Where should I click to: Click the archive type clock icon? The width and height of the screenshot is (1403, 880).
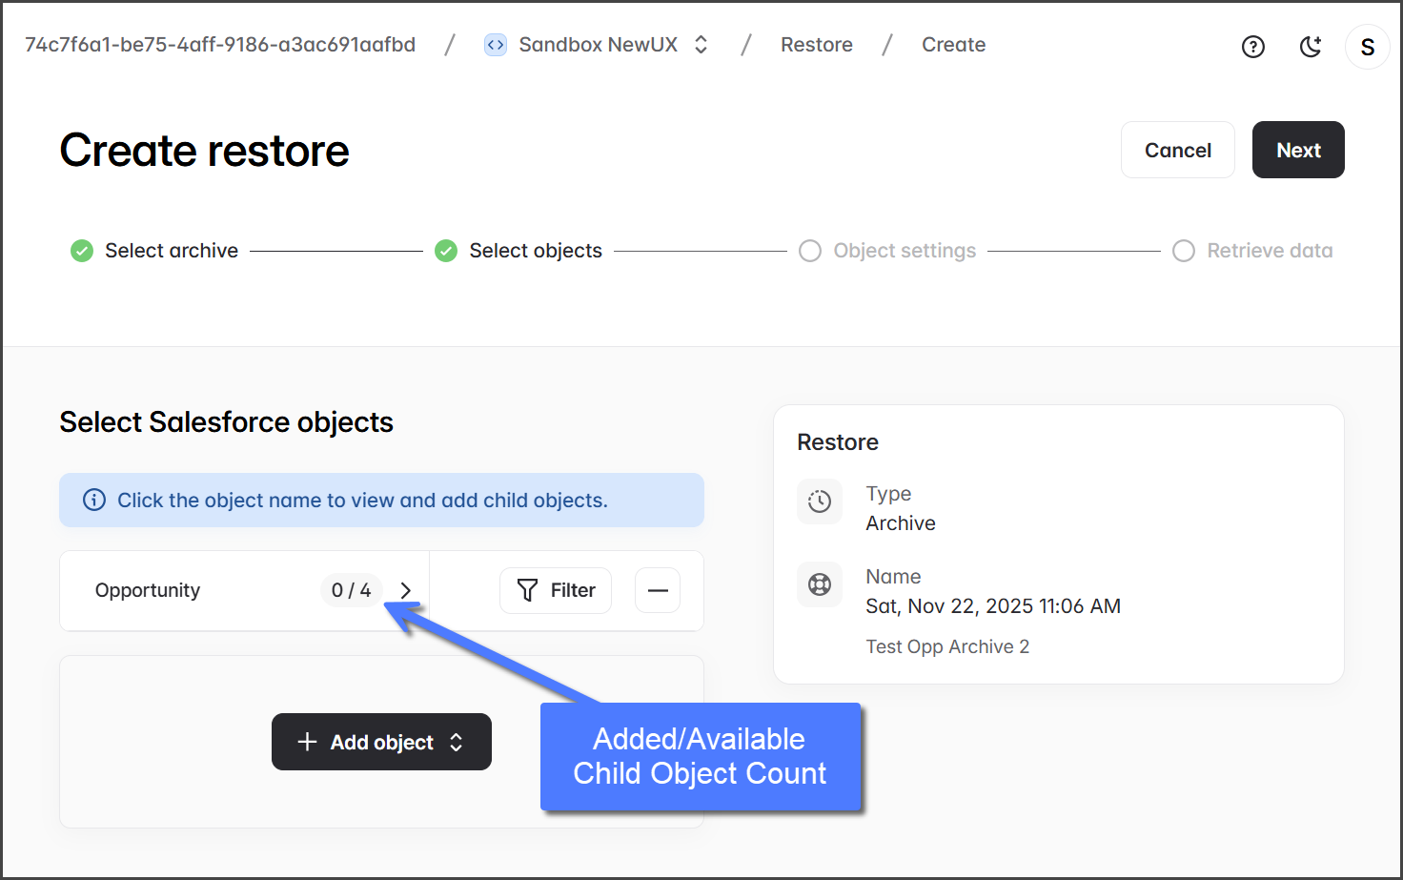820,501
